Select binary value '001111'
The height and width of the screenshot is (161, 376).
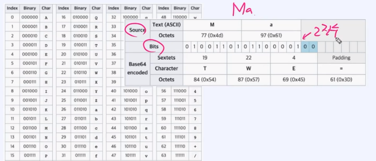coord(30,155)
